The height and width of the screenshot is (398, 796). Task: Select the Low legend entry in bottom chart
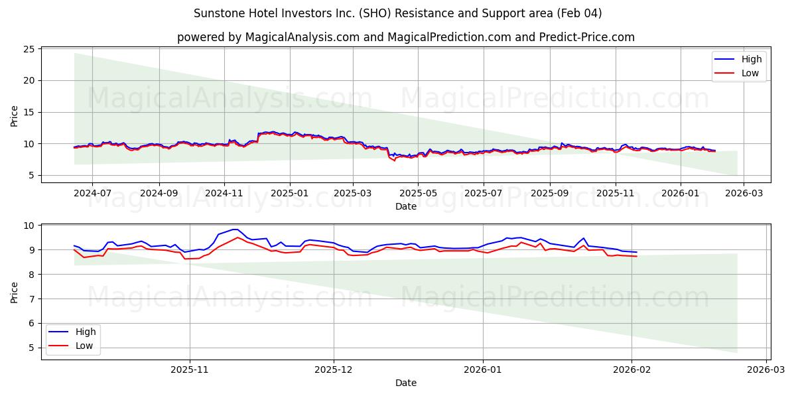pos(83,345)
